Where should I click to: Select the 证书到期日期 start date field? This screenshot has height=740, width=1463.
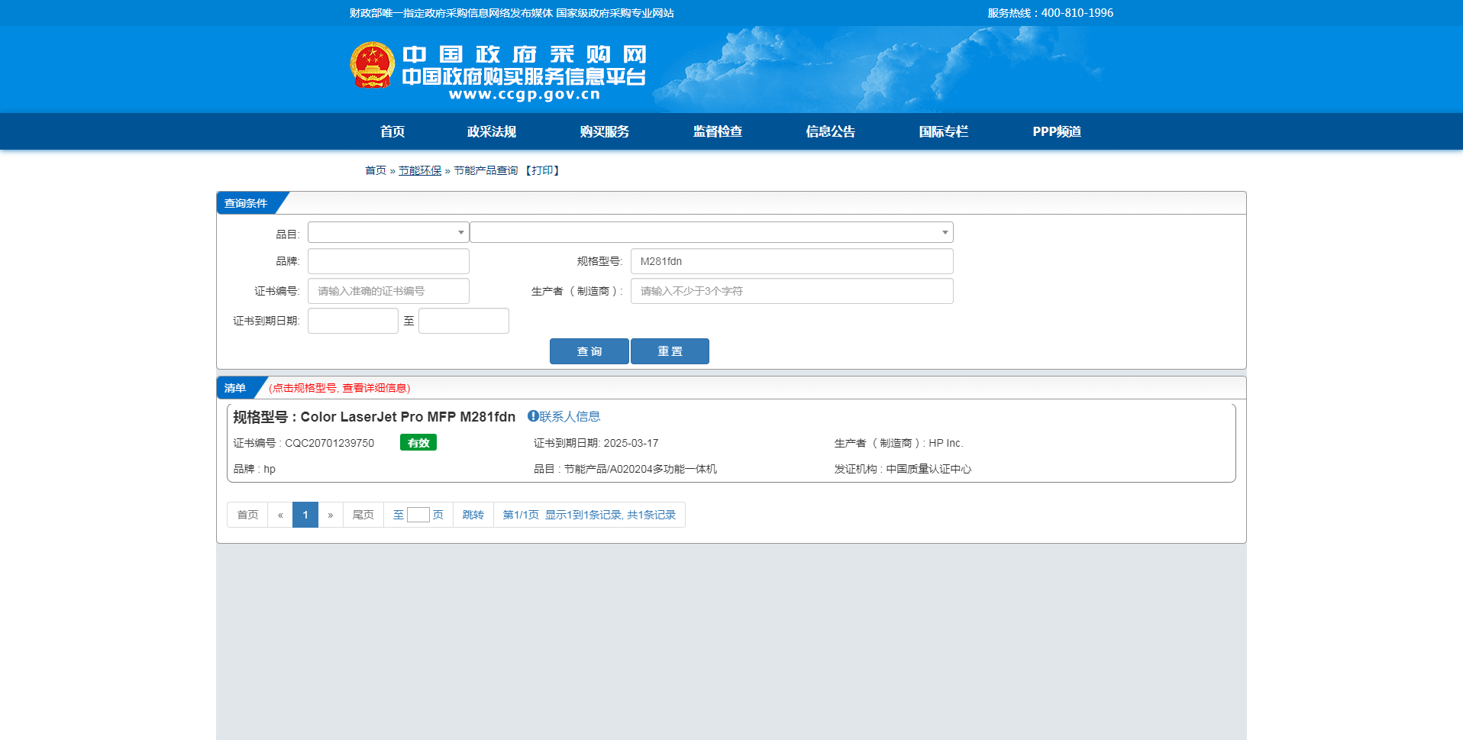tap(353, 321)
